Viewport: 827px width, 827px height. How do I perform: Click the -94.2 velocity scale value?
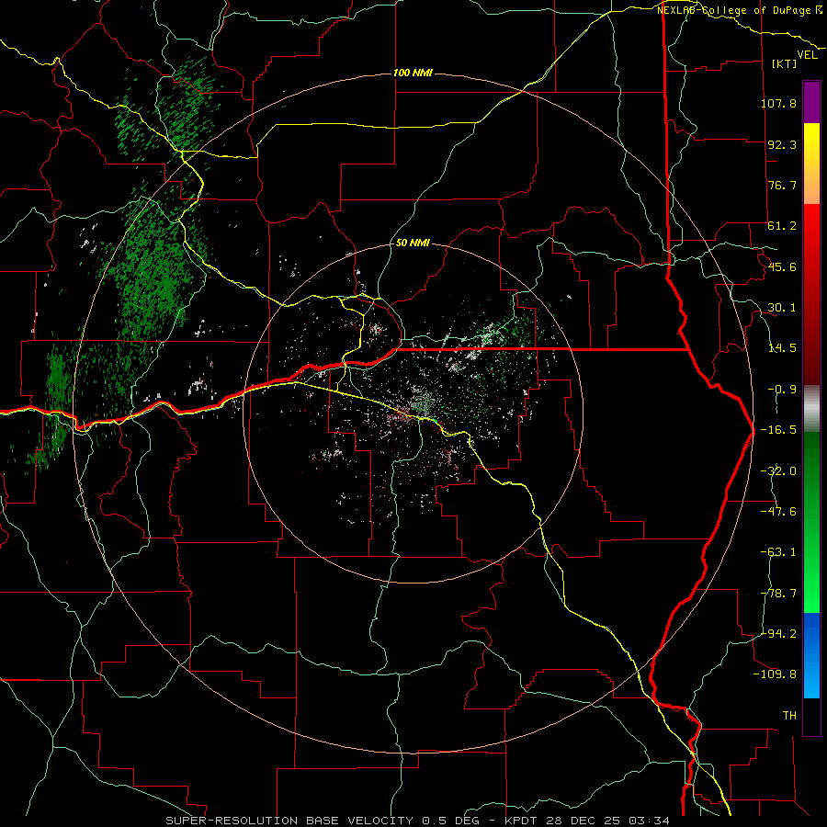click(x=778, y=634)
